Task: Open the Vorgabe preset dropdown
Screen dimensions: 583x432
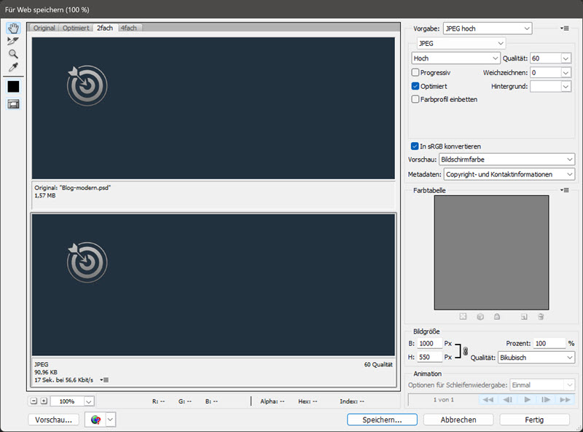Action: click(487, 28)
